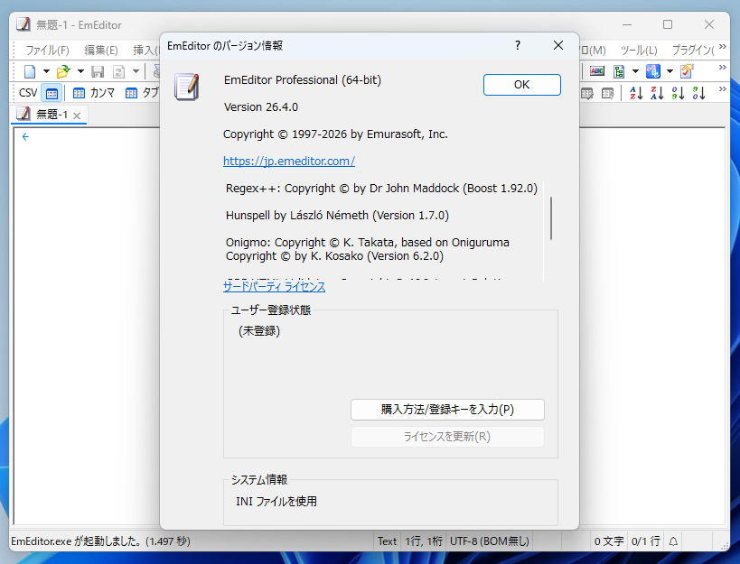Sort numbers 9 to 0 descending
Viewport: 740px width, 564px height.
[699, 93]
